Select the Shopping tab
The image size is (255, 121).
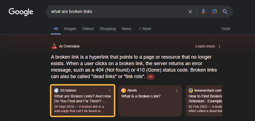pos(108,29)
